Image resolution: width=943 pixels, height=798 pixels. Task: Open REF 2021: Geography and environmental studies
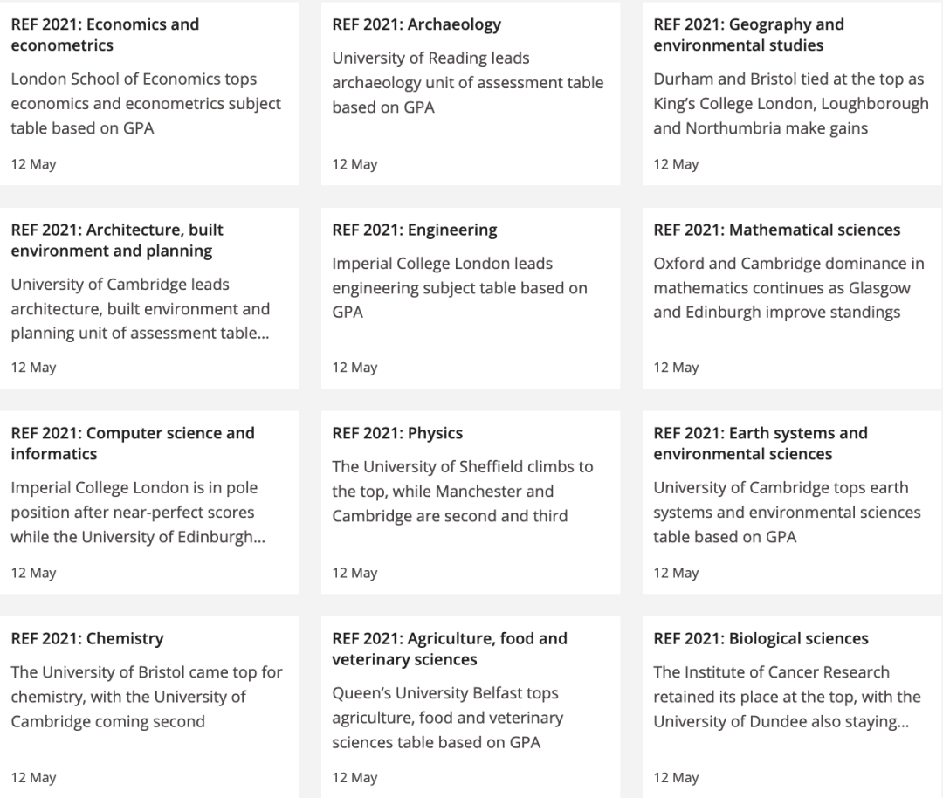point(749,35)
